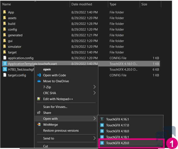
Task: Click the gui folder icon
Action: coord(4,41)
